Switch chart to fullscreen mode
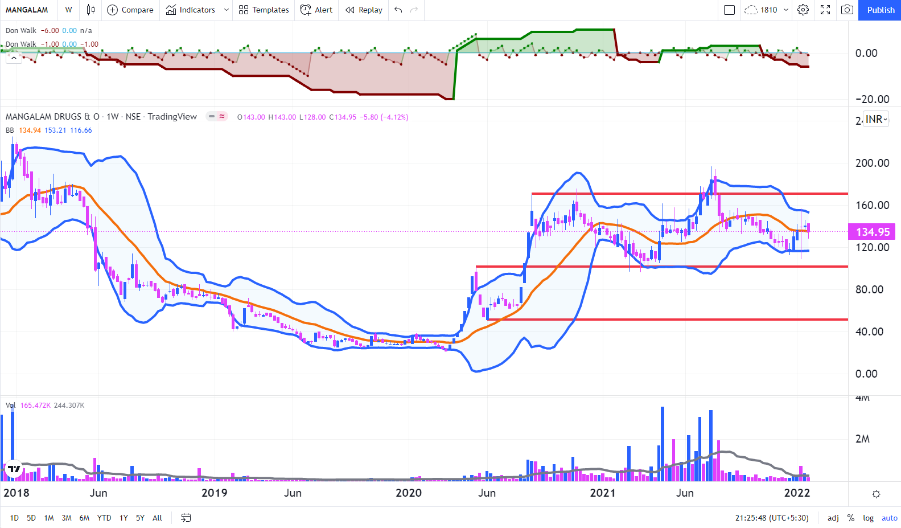This screenshot has width=901, height=528. pyautogui.click(x=825, y=10)
